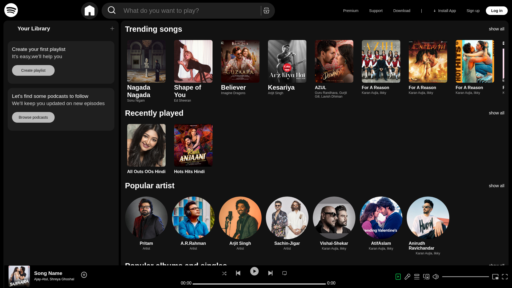512x288 pixels.
Task: Open Arjit Singh artist photo
Action: (x=240, y=218)
